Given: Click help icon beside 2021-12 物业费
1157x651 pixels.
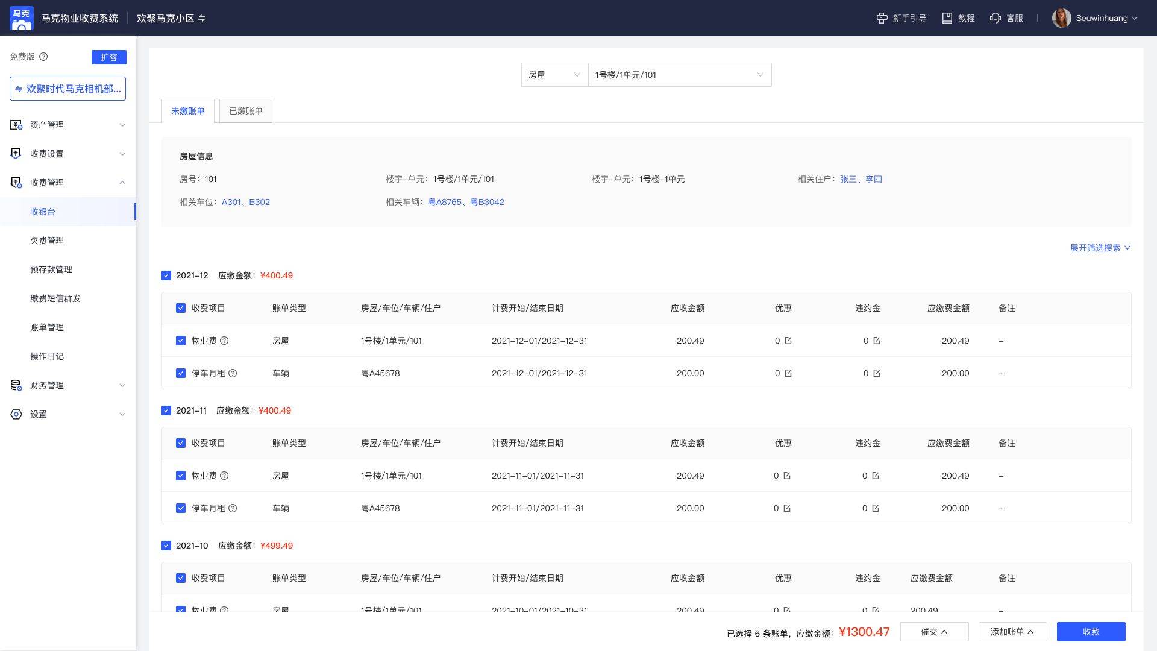Looking at the screenshot, I should tap(224, 341).
